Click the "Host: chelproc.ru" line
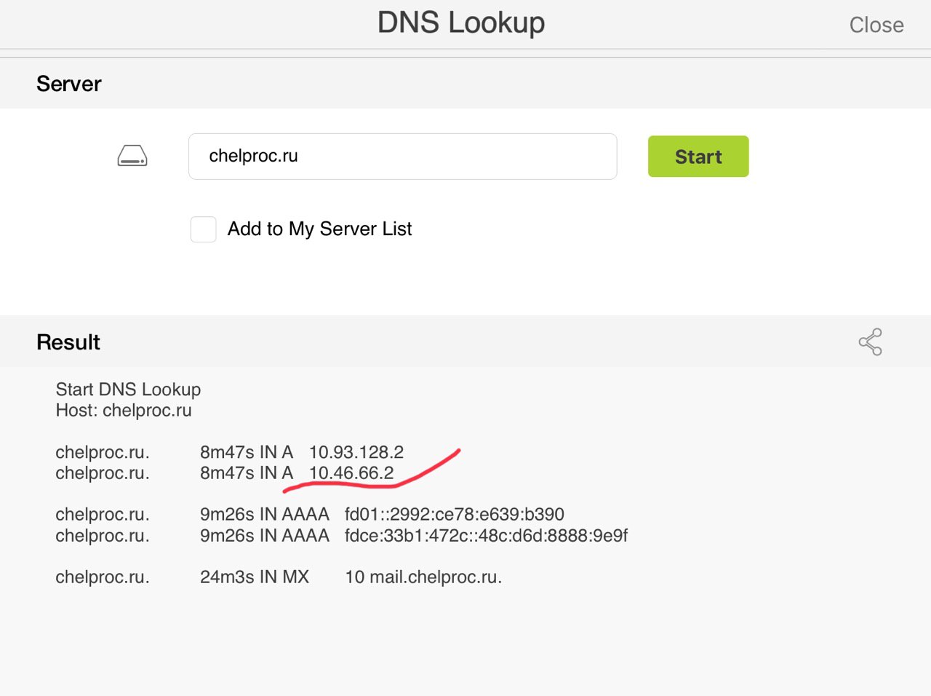This screenshot has height=696, width=931. (x=124, y=411)
